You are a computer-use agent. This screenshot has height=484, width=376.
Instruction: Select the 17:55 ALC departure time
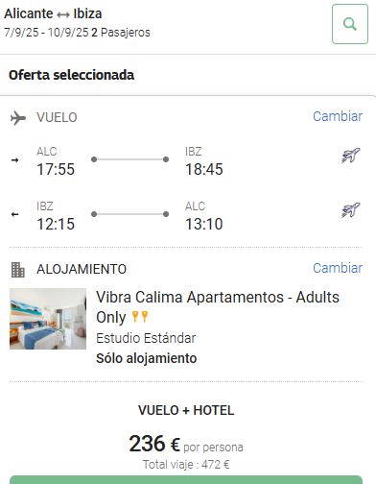(56, 169)
